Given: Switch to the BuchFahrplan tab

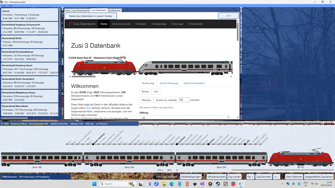Looking at the screenshot, I should [114, 10].
